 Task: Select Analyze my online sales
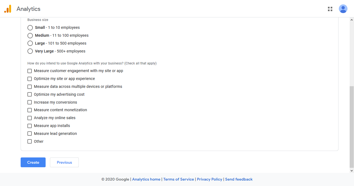30,118
